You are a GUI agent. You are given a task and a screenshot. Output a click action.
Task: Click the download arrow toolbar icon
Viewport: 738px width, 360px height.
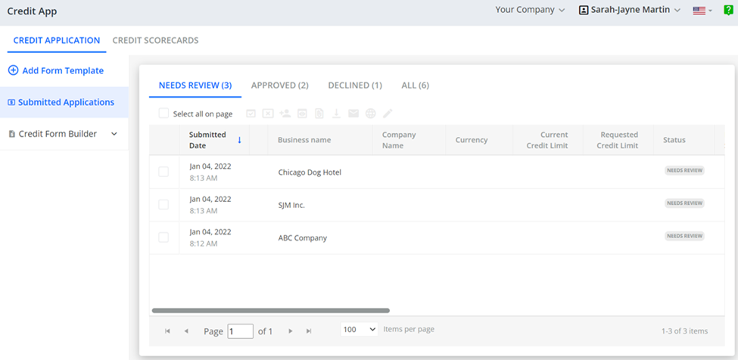click(x=336, y=113)
